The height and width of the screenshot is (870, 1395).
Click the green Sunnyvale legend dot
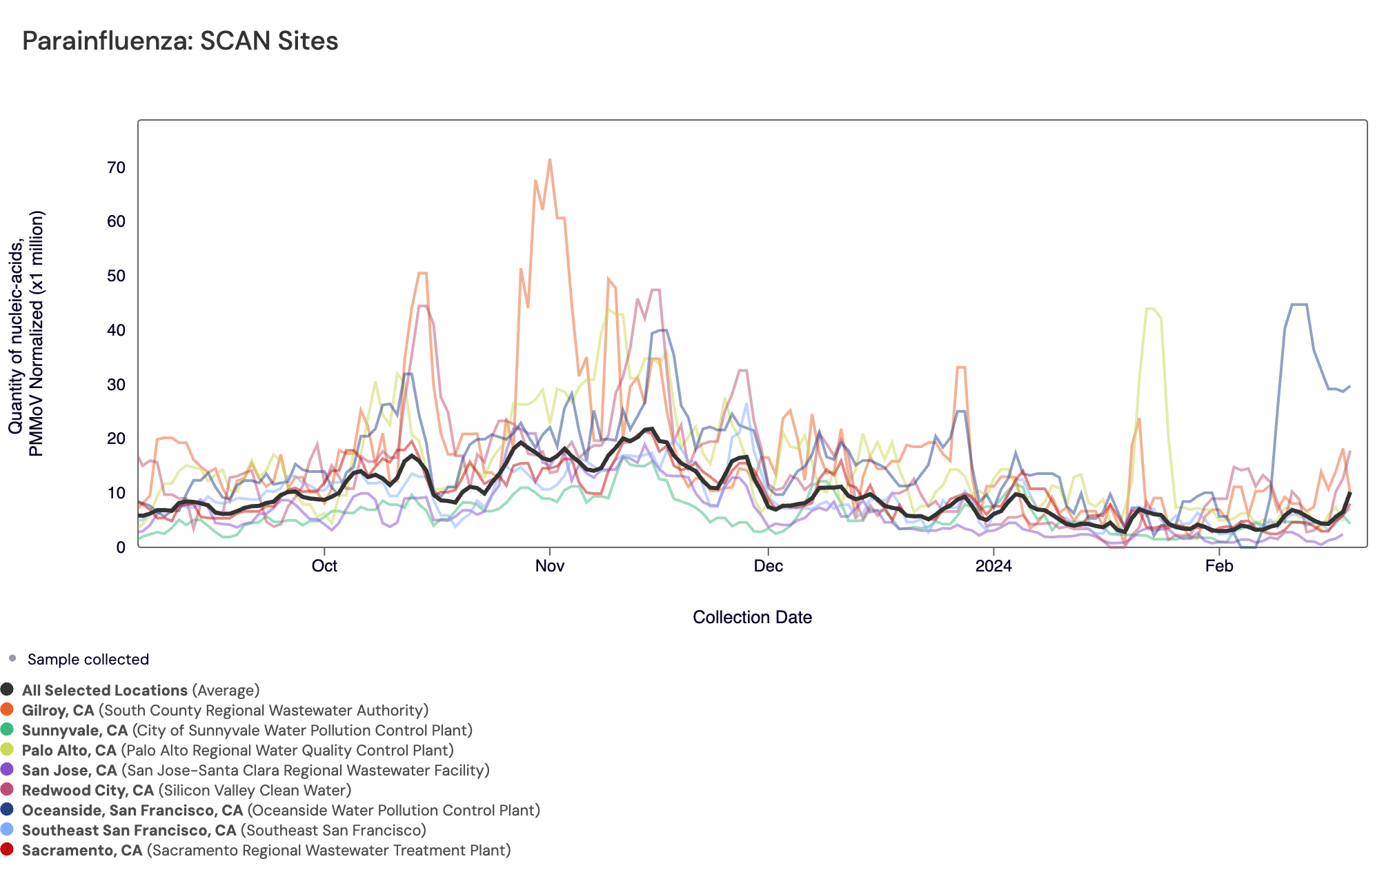pyautogui.click(x=7, y=729)
